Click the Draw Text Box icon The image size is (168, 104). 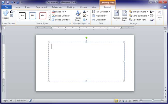tap(12, 16)
